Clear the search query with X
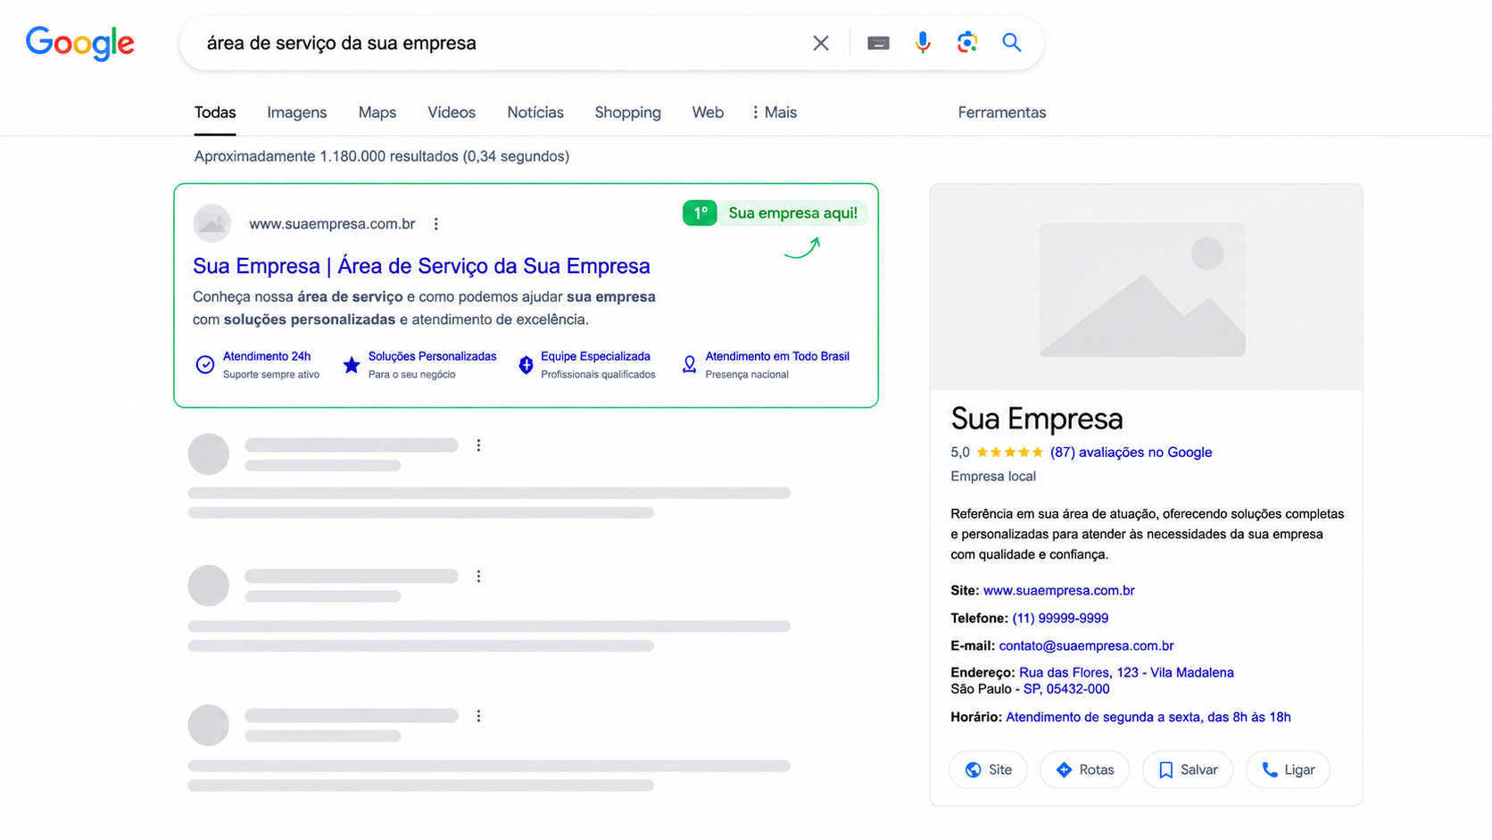Screen dimensions: 1492x840 pos(821,43)
